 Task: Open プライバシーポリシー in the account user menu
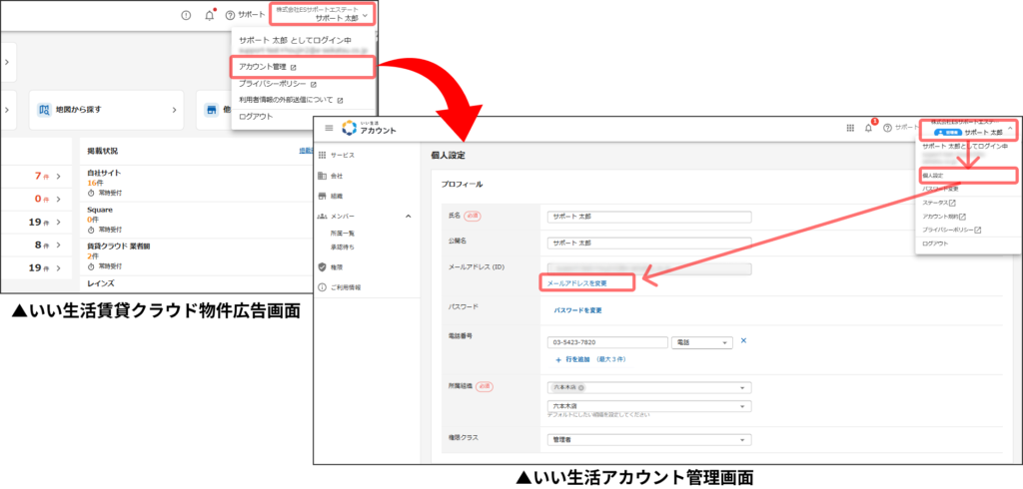pos(952,230)
